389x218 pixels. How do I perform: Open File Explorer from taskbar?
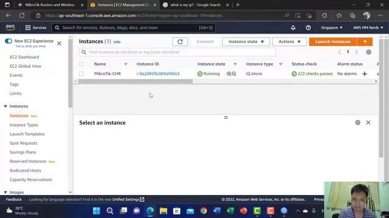coord(164,211)
